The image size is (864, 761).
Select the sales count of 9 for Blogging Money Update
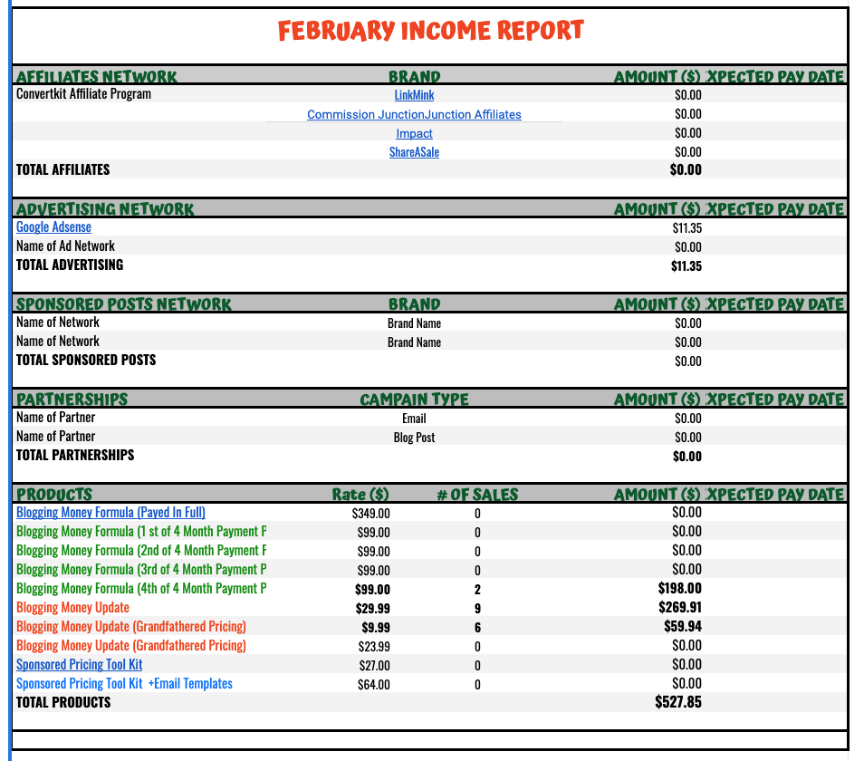coord(477,608)
